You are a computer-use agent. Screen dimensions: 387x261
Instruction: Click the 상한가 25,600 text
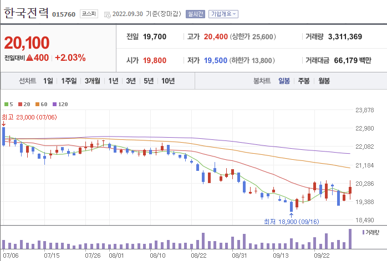pyautogui.click(x=253, y=36)
